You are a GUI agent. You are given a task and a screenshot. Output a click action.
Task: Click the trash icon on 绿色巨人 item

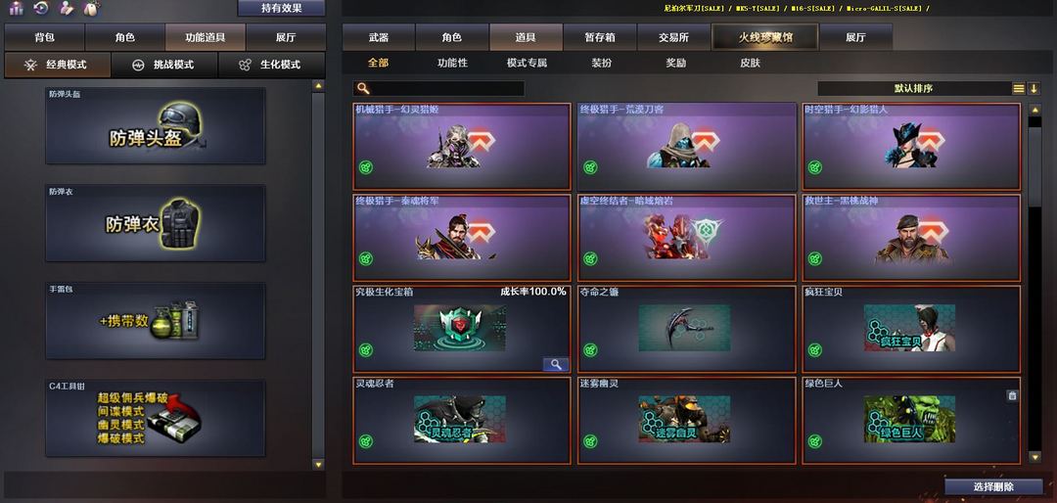coord(1012,395)
